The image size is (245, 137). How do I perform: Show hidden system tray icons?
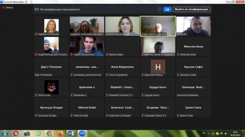pos(209,134)
